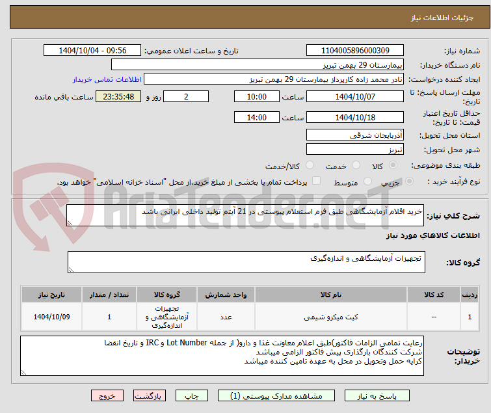Select the کالا/خدمت radio button
This screenshot has width=491, height=413.
(x=310, y=165)
